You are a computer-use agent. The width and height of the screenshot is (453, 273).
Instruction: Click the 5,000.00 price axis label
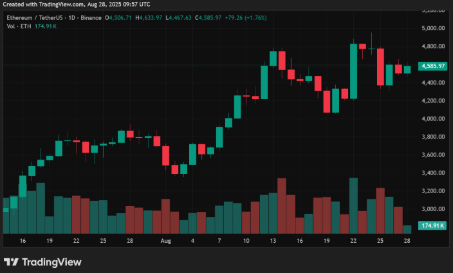click(433, 28)
